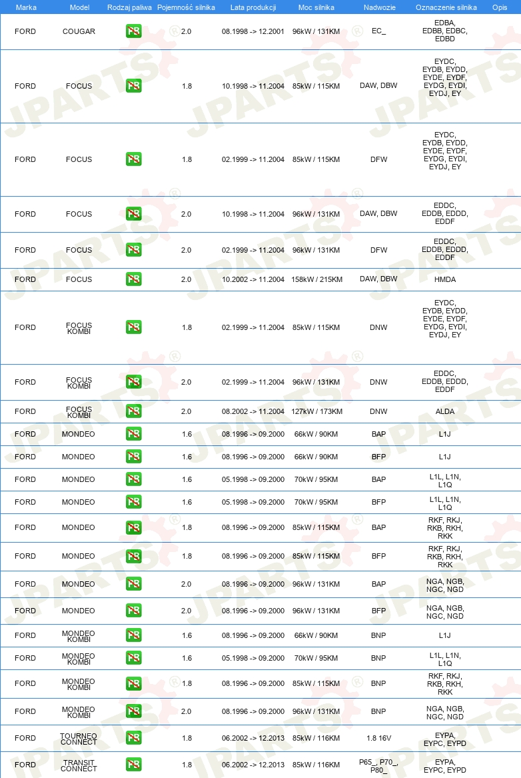Click fuel icon for MONDEO 1.6 70kW BAP row
Image resolution: width=521 pixels, height=778 pixels.
click(134, 479)
